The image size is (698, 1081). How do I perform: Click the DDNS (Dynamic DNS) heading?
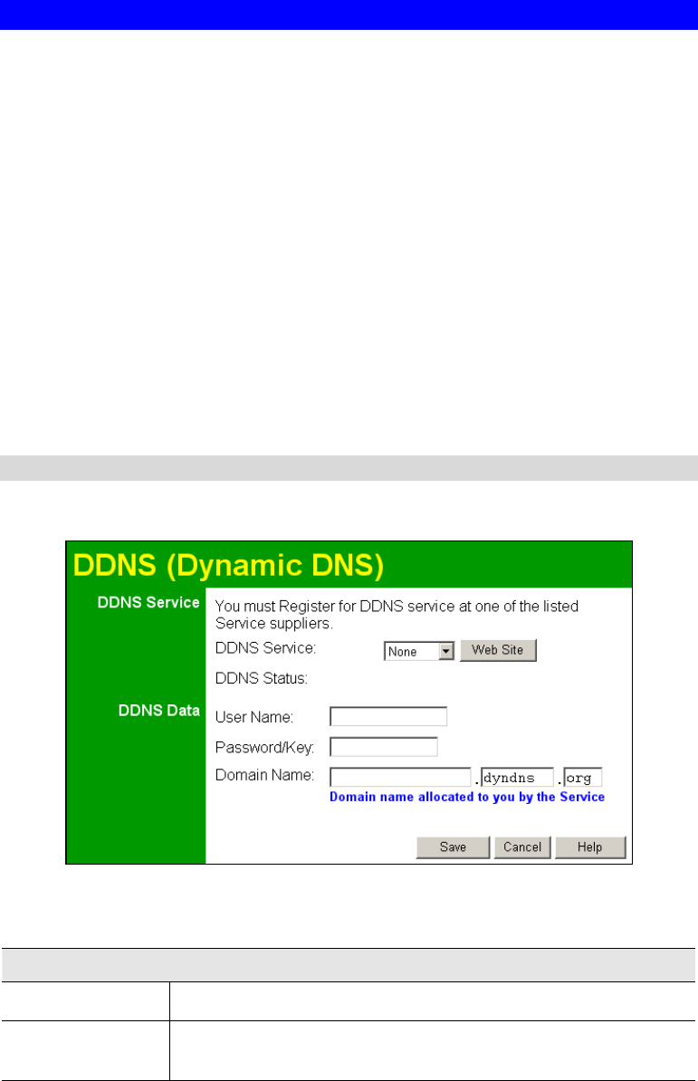pyautogui.click(x=228, y=565)
